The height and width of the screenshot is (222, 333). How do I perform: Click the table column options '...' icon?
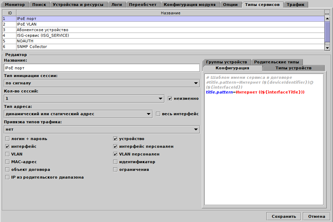point(327,13)
